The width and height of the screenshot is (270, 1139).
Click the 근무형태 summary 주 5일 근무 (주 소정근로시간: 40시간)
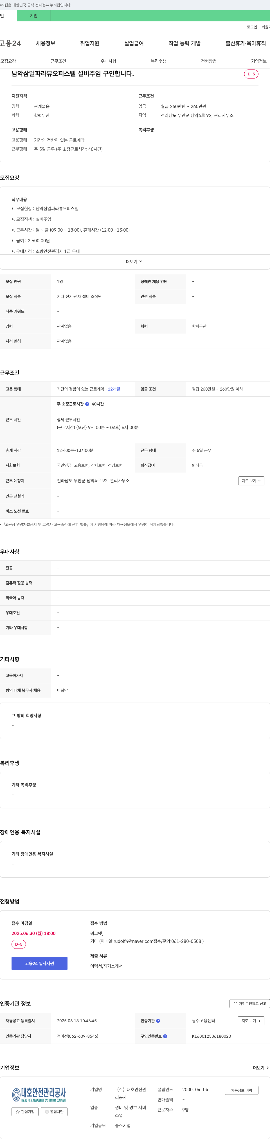click(68, 149)
